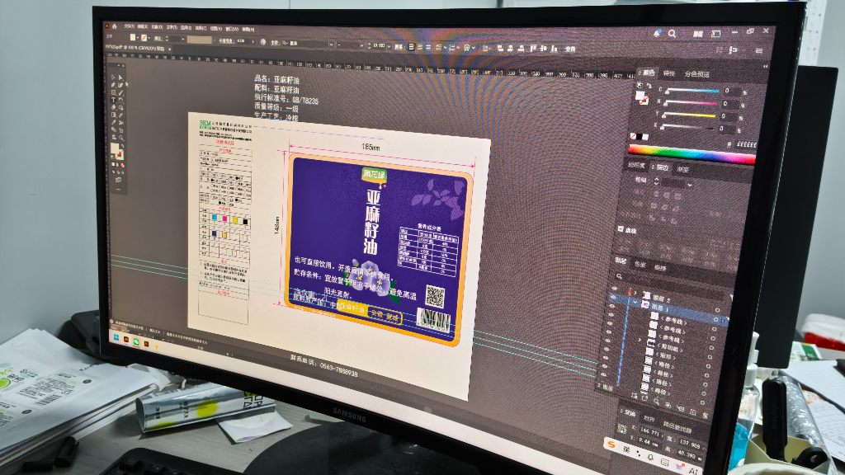Select the Zoom tool in the toolbox
This screenshot has height=475, width=845.
point(121,138)
